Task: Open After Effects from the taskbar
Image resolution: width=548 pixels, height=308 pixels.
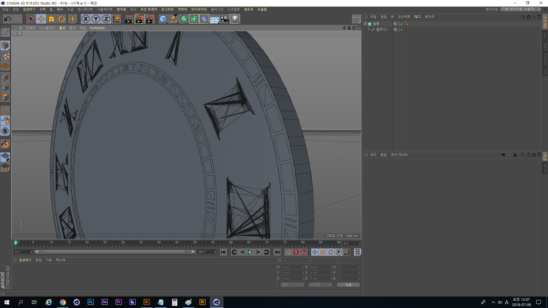Action: [104, 302]
